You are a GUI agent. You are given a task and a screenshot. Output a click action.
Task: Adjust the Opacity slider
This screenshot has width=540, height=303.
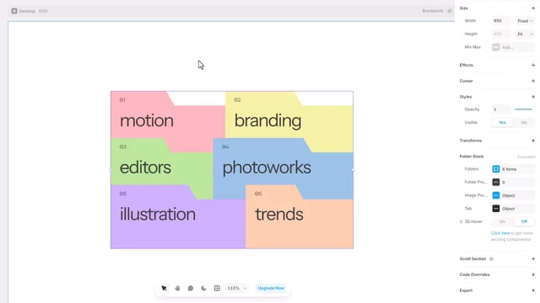point(523,109)
